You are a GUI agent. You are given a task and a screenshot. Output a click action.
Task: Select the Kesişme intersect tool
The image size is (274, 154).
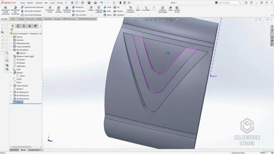click(x=118, y=11)
